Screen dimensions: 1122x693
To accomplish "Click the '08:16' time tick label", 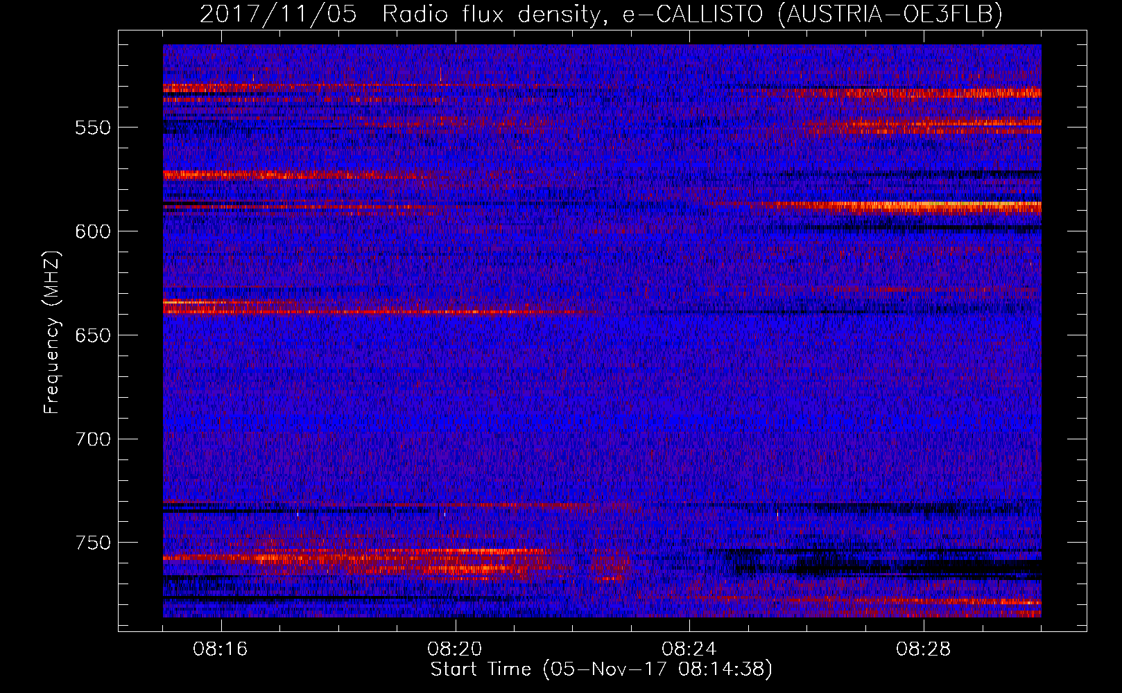I will point(221,649).
